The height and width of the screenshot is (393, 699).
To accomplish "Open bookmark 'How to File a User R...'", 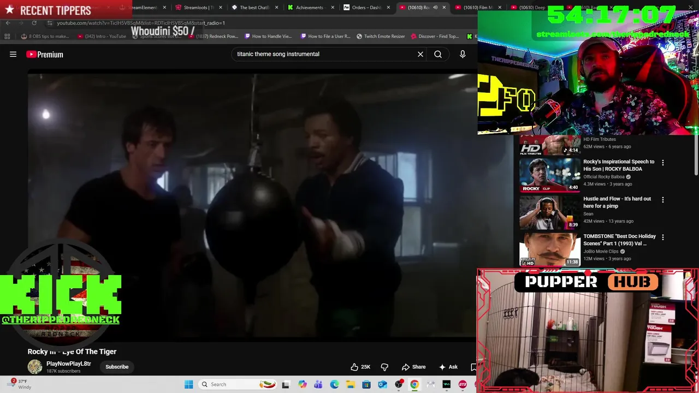I will coord(325,37).
